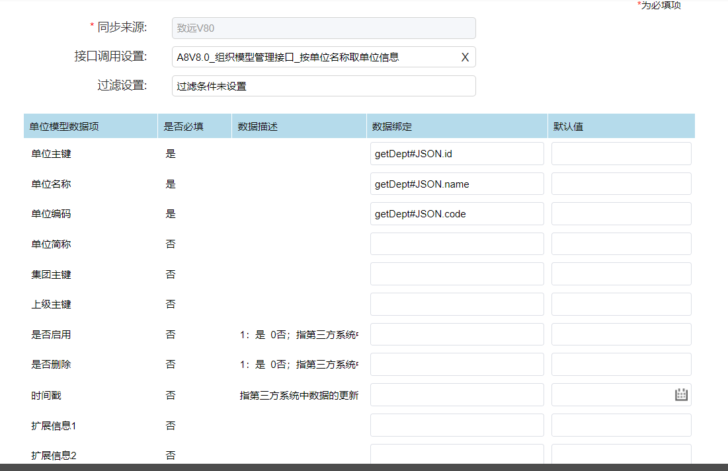Click the calendar icon in timestamp default field
This screenshot has height=471, width=728.
[x=681, y=395]
